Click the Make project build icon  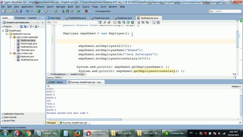(x=63, y=11)
